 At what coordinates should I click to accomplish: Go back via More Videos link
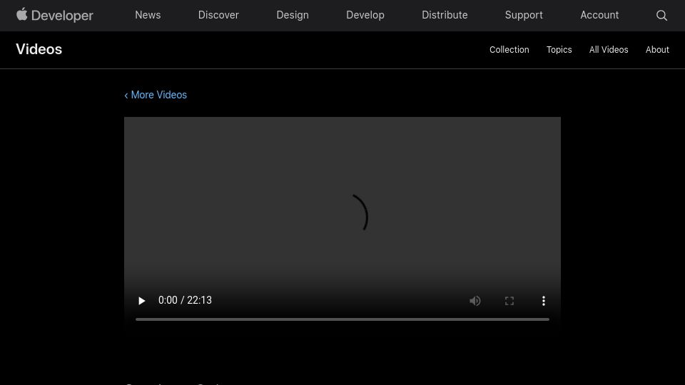(156, 95)
